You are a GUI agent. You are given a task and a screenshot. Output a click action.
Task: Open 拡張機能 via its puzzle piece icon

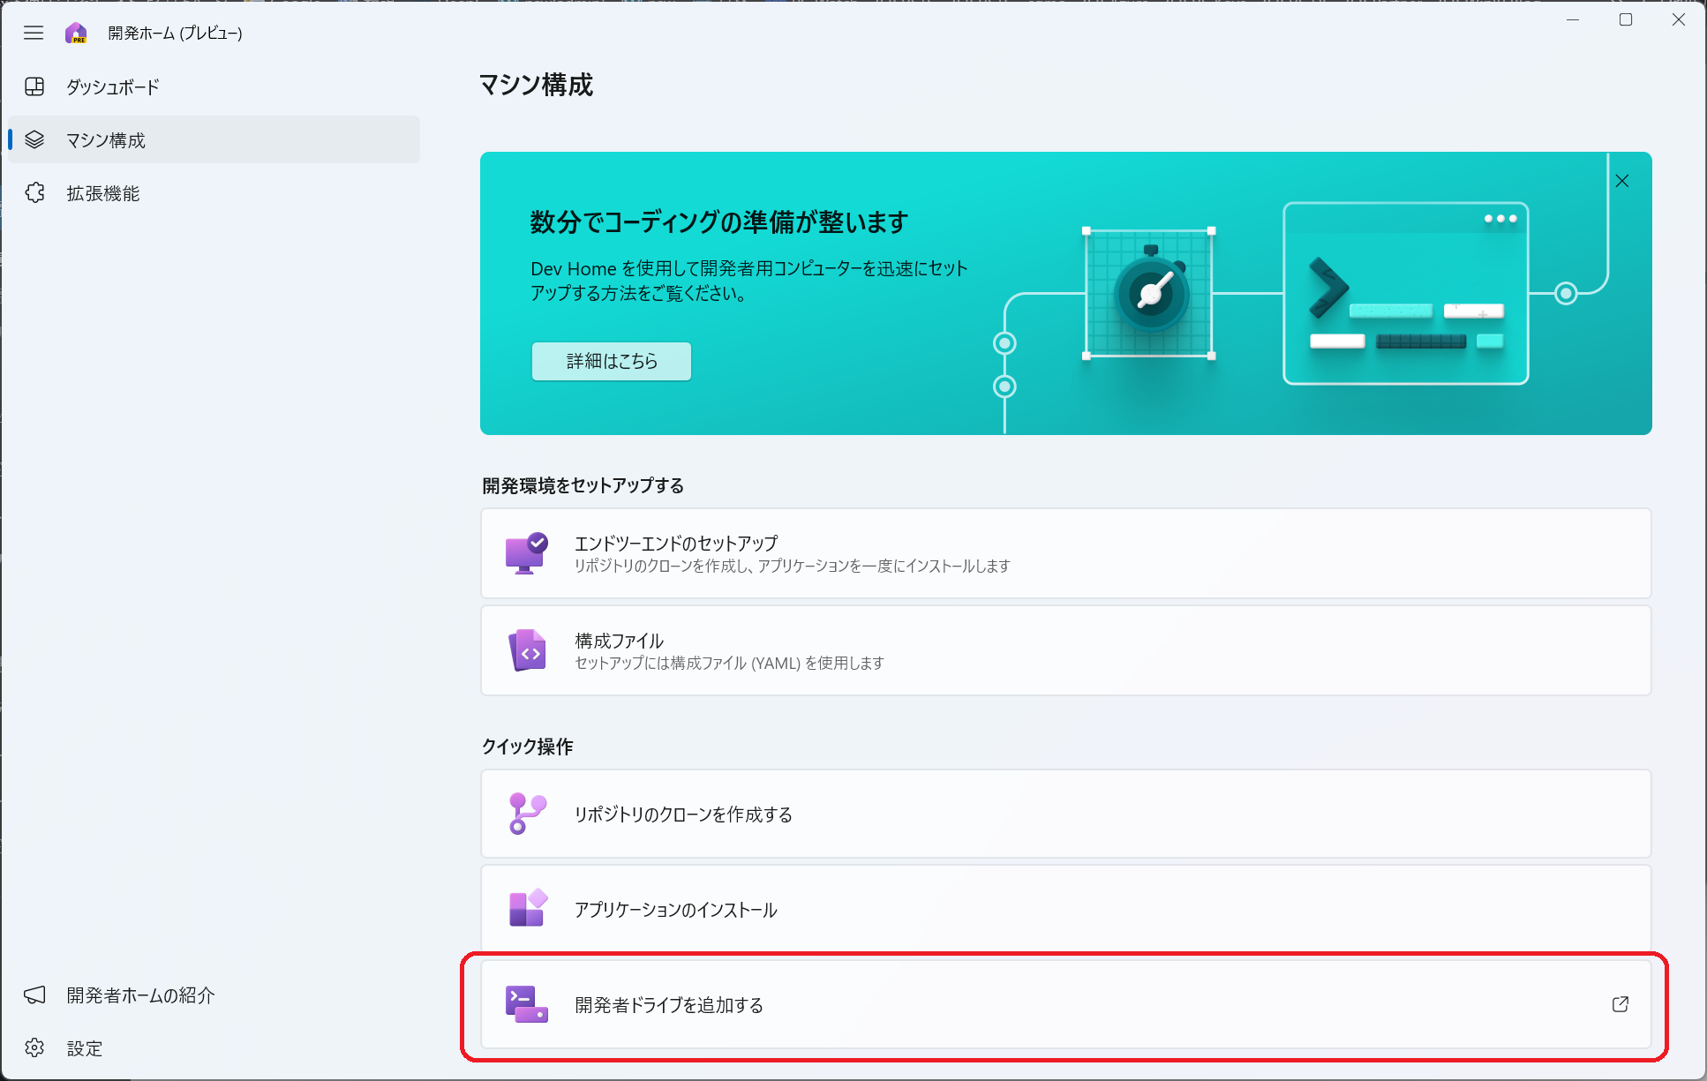click(35, 193)
